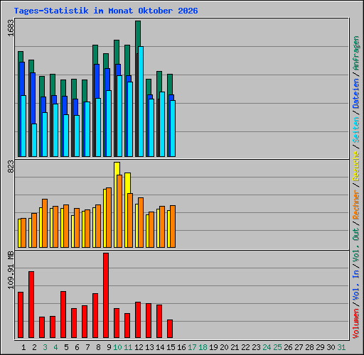Click the day '8' axis label
364x355 pixels.
click(98, 347)
